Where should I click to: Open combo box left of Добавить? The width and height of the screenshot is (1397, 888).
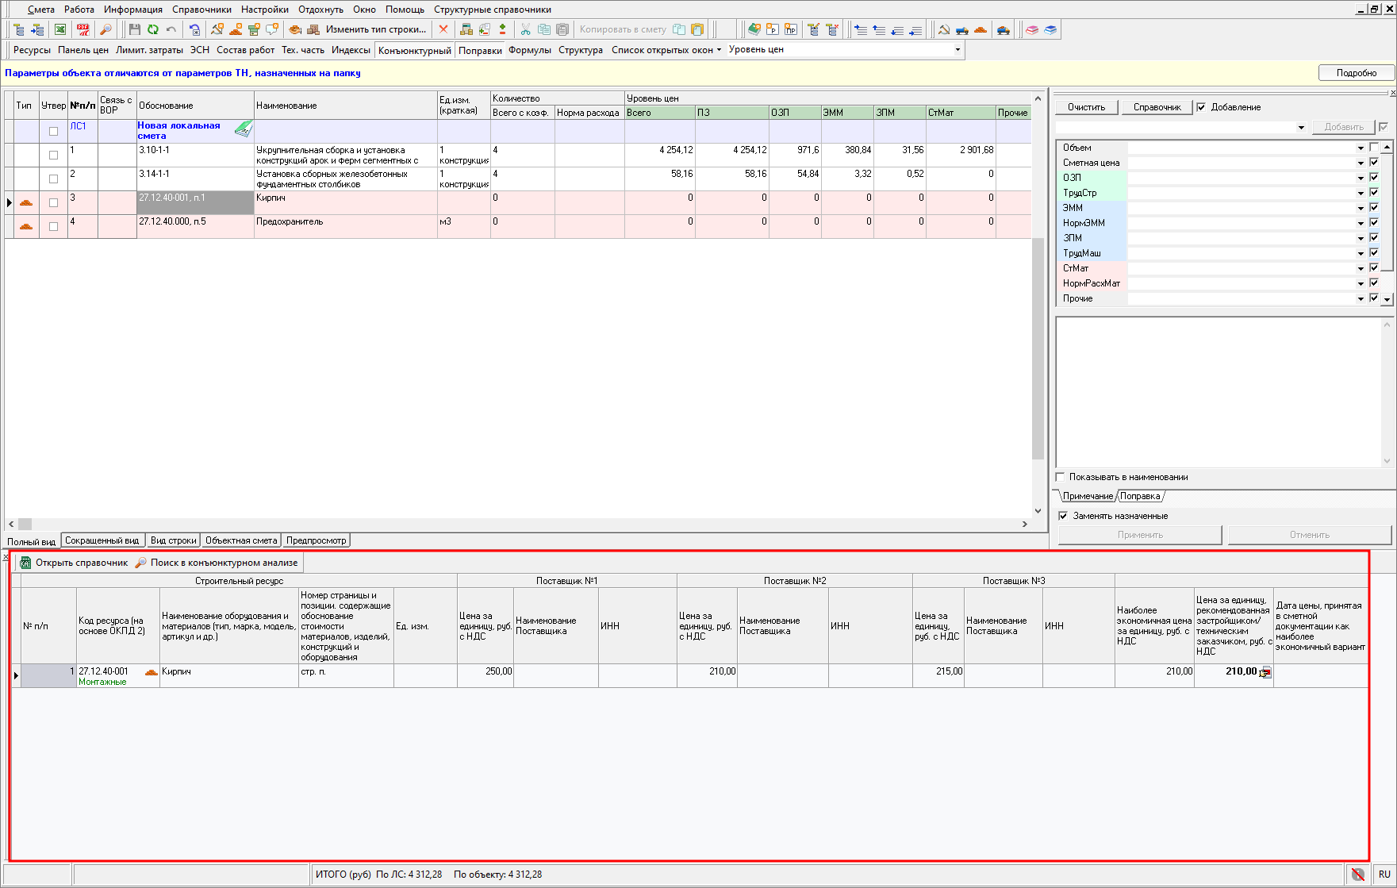pos(1301,127)
